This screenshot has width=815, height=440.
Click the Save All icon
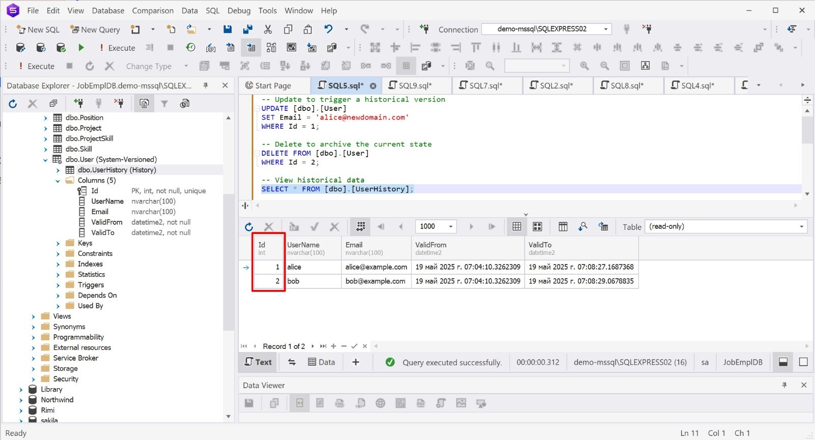click(x=248, y=30)
